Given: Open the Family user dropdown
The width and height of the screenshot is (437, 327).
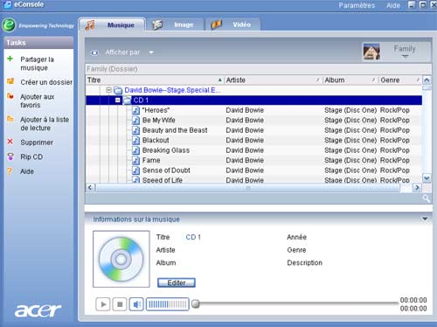Looking at the screenshot, I should click(405, 52).
